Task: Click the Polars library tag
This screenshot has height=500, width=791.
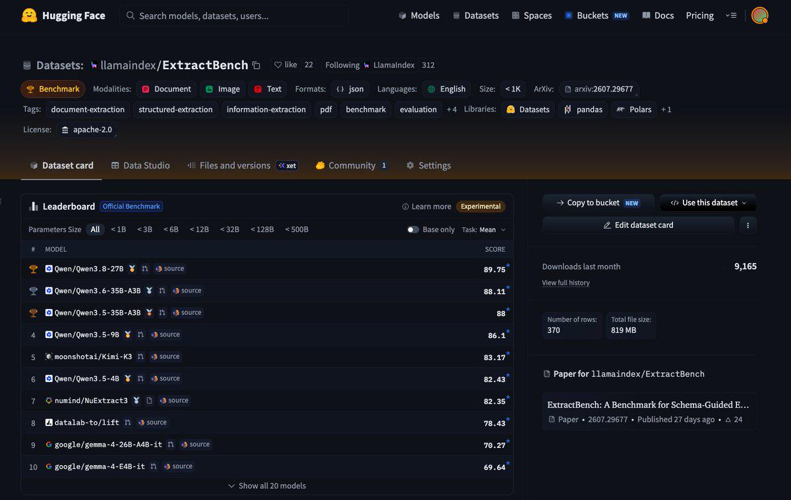Action: tap(633, 109)
